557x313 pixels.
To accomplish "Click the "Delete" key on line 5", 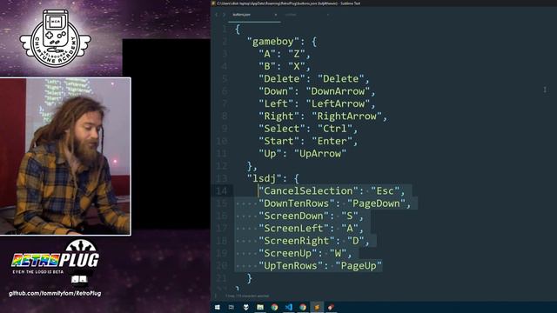I will coord(282,79).
